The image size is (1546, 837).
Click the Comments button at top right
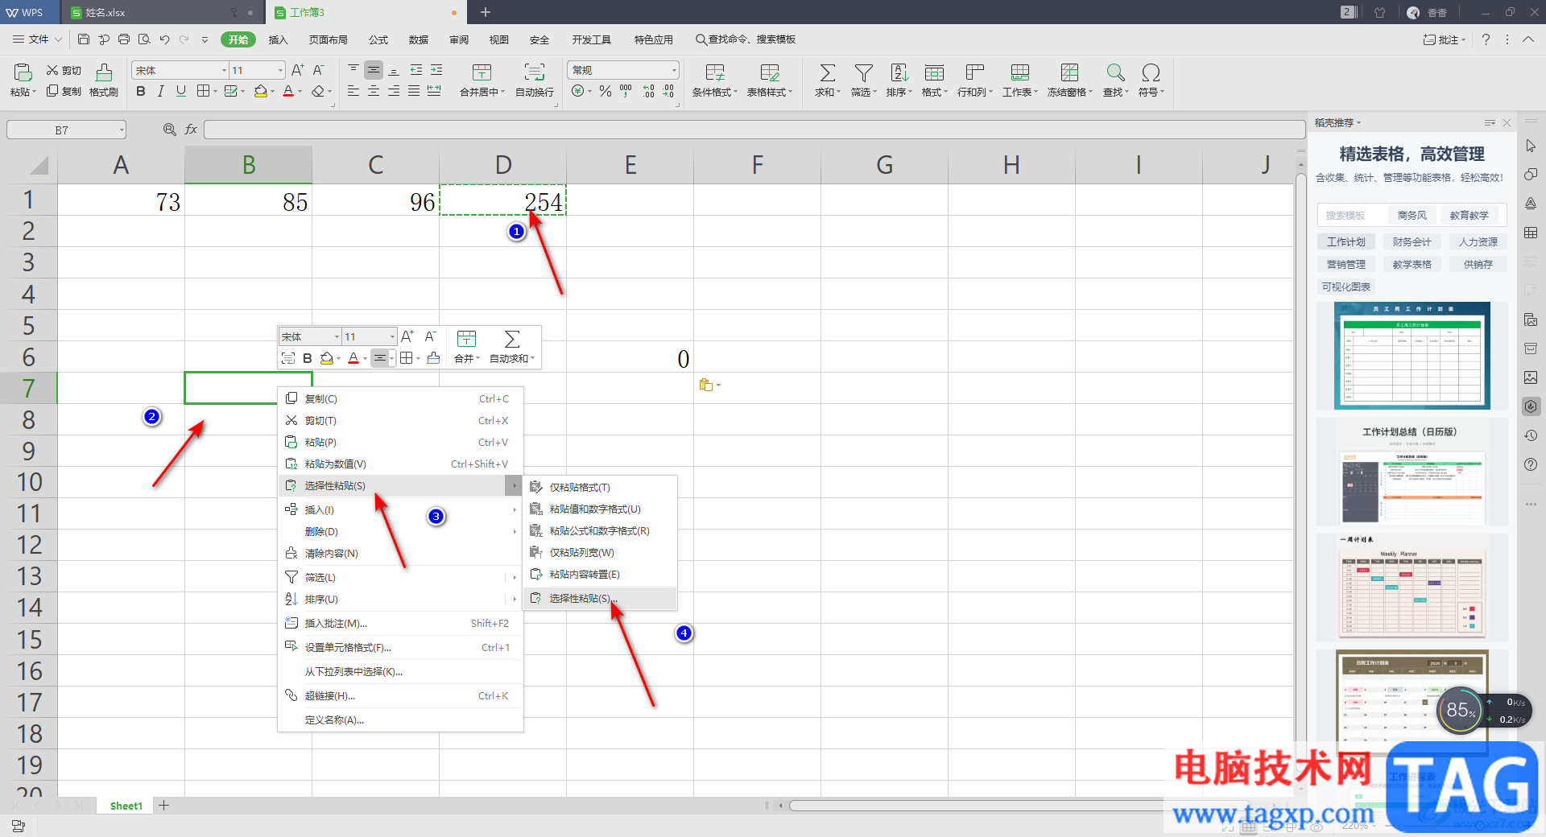point(1445,39)
